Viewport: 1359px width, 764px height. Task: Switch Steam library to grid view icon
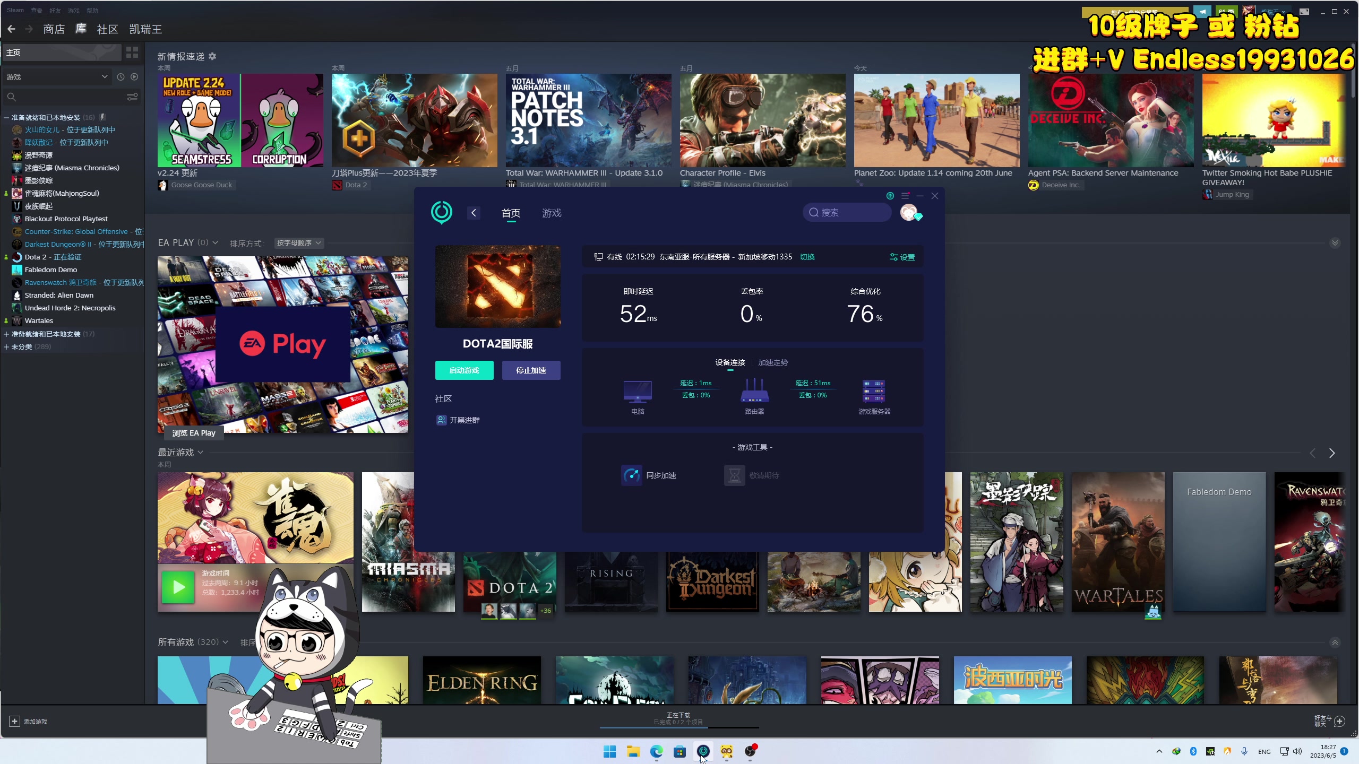pos(132,52)
